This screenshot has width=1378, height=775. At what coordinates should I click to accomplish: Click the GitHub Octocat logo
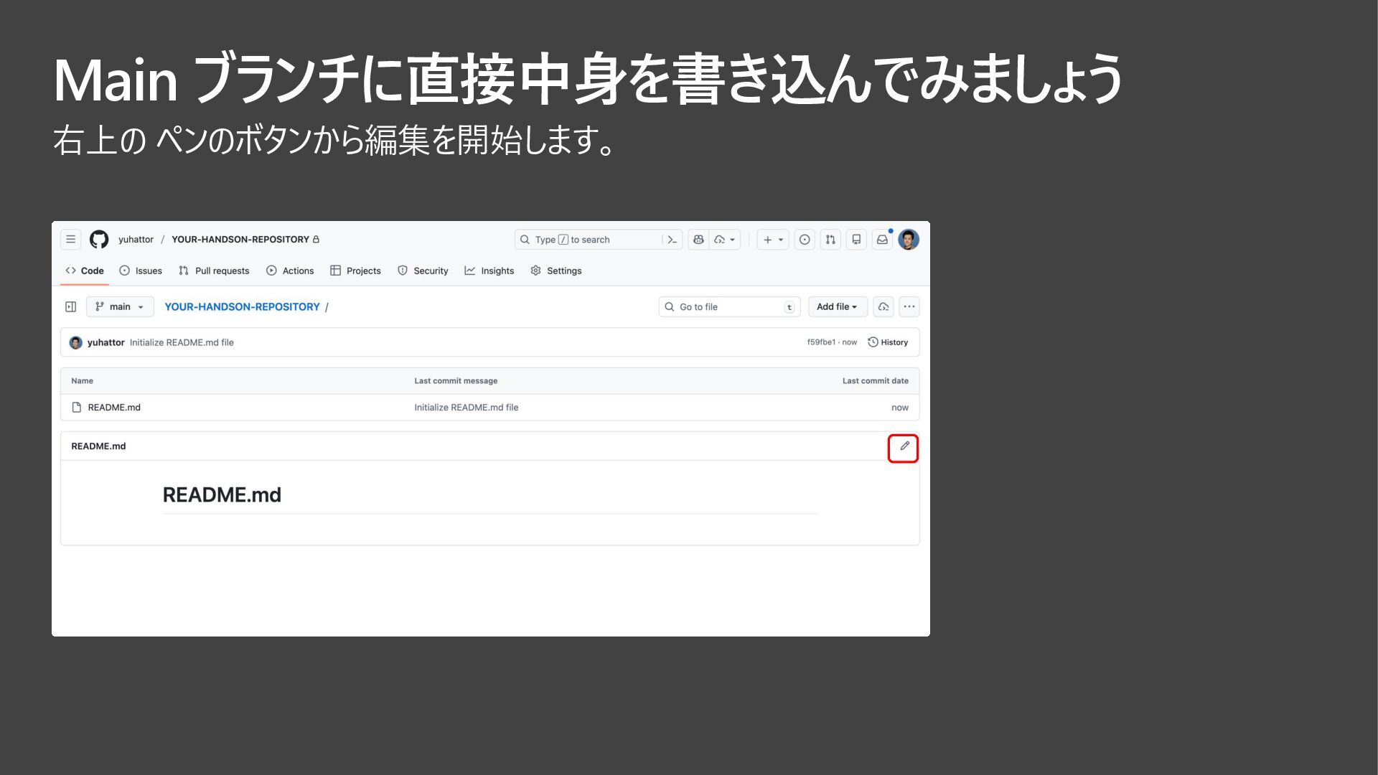click(99, 240)
